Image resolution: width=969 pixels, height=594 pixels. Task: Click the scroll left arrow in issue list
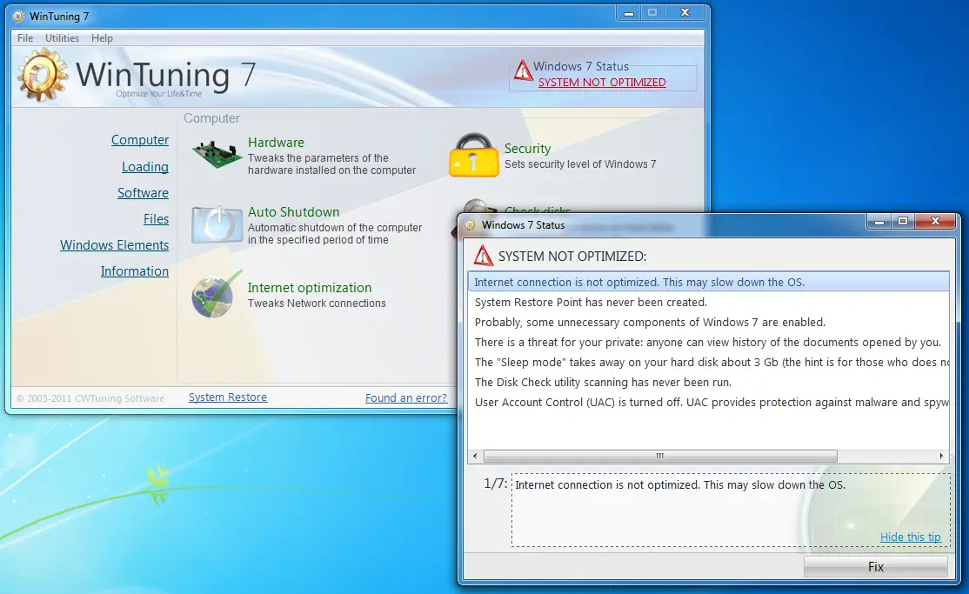[475, 457]
